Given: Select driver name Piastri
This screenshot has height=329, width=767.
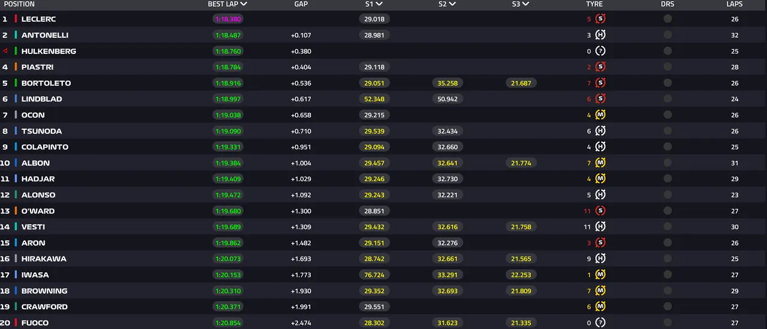Looking at the screenshot, I should click(x=38, y=67).
